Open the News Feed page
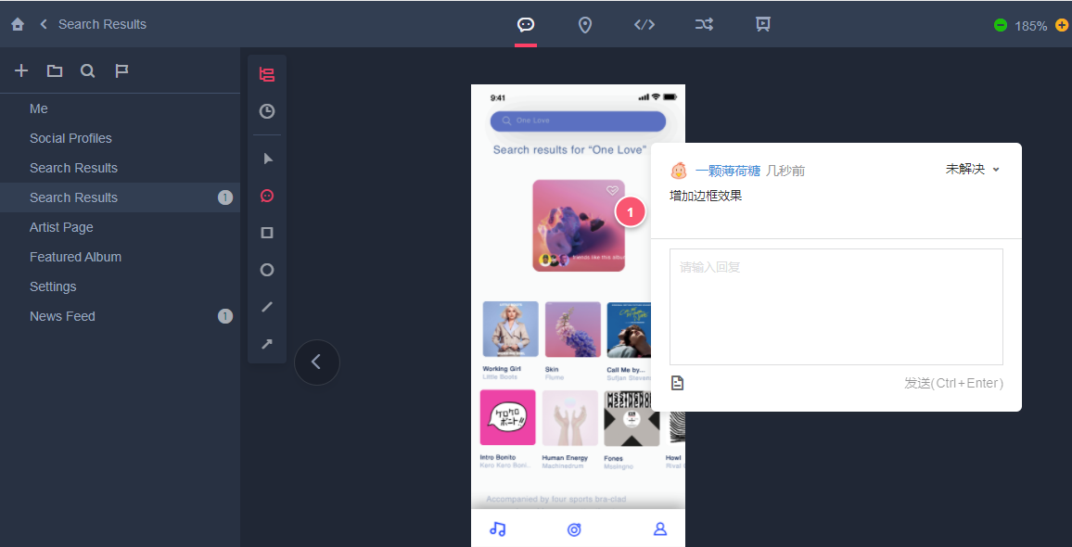The width and height of the screenshot is (1072, 547). [121, 316]
